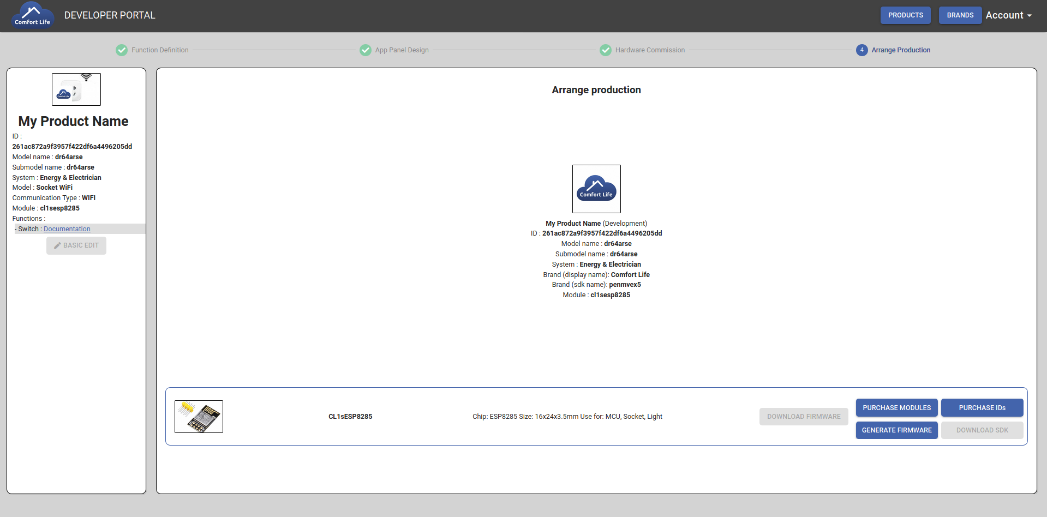
Task: Click the App Panel Design checkmark icon
Action: click(x=366, y=50)
